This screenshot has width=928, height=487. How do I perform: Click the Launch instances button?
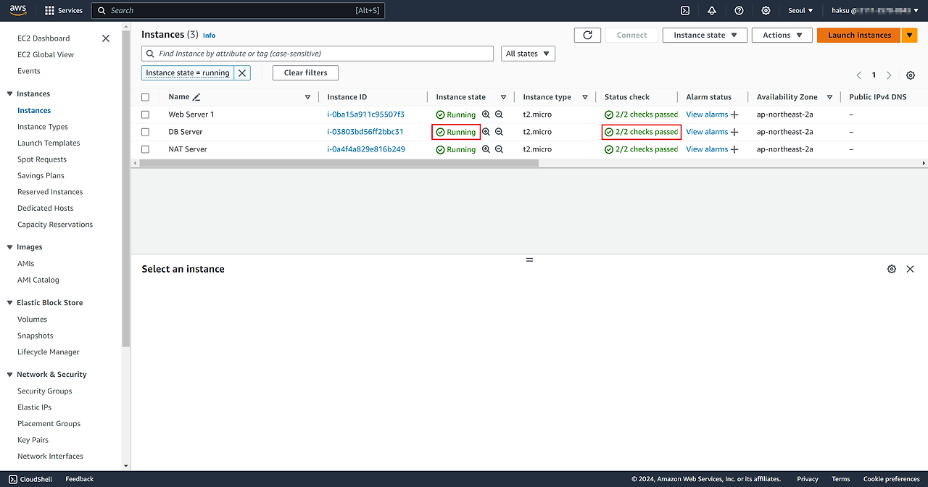859,35
